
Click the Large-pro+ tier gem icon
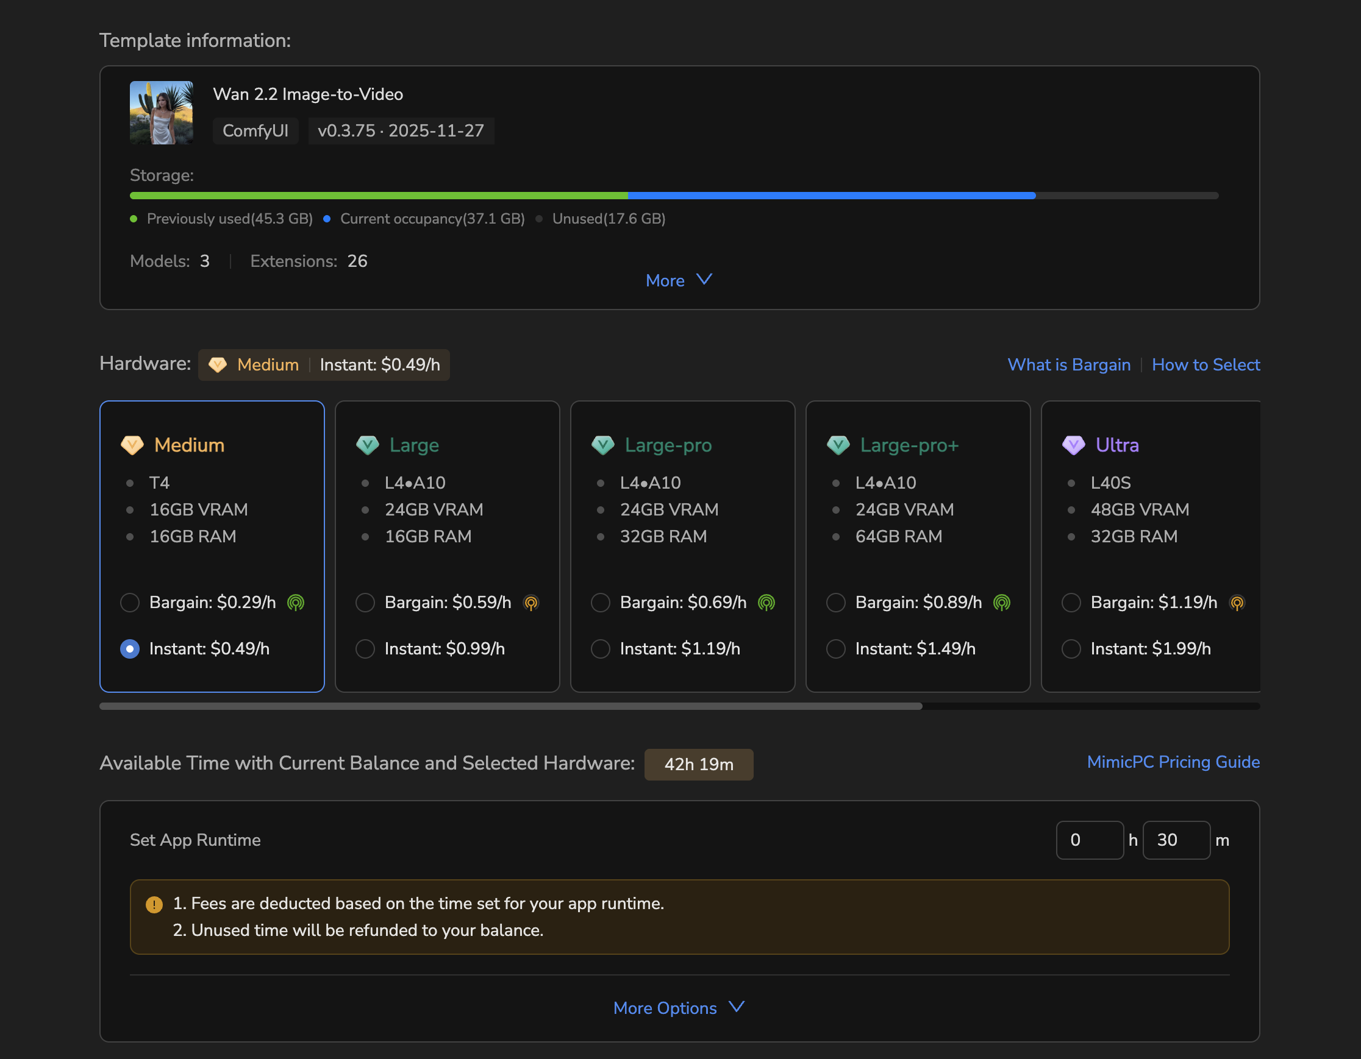click(x=838, y=445)
